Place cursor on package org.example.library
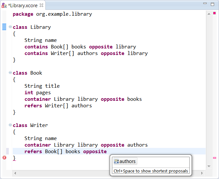Image resolution: width=219 pixels, height=179 pixels. click(x=52, y=14)
